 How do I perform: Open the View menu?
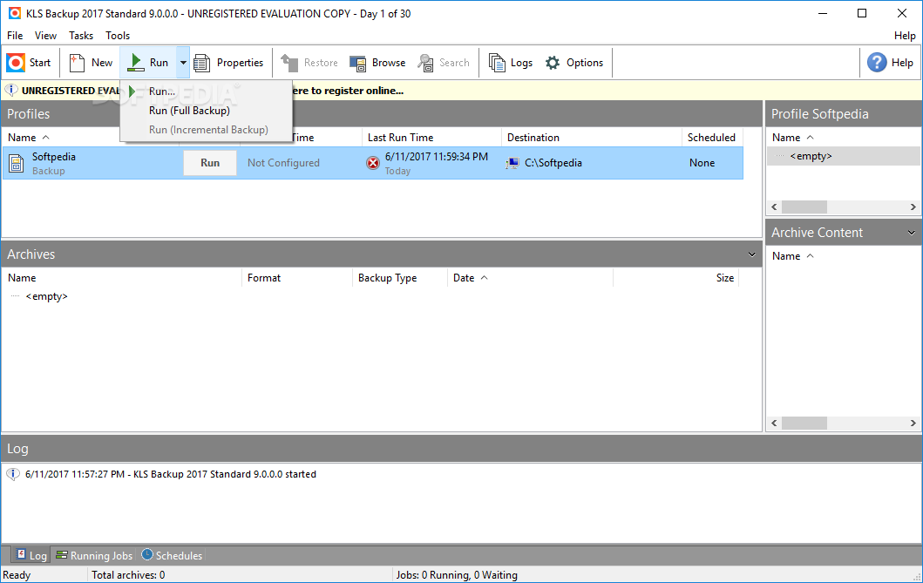click(x=45, y=36)
